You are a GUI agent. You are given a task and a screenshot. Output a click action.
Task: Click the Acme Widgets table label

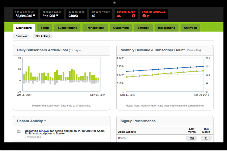point(127,132)
